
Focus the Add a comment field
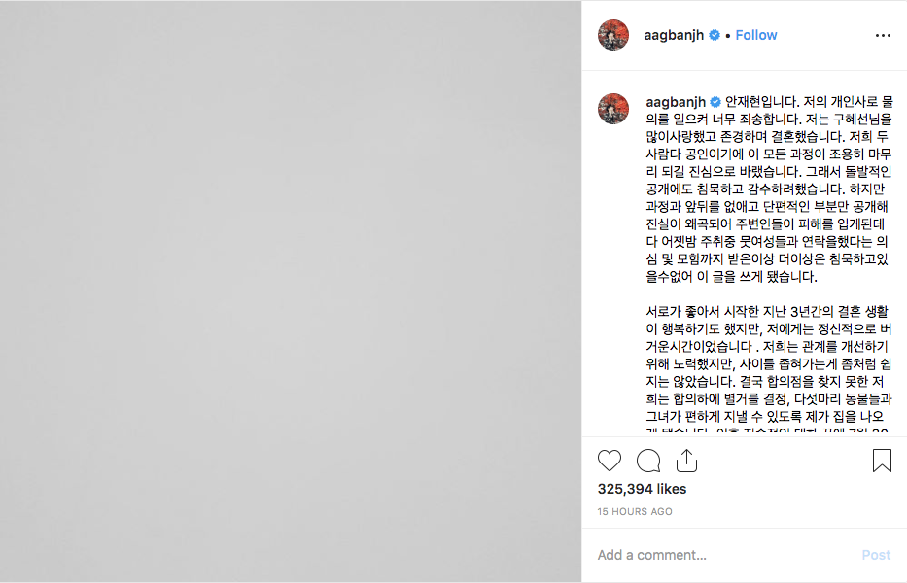click(x=723, y=555)
